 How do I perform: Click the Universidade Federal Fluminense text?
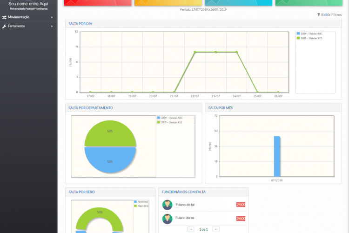click(x=29, y=9)
